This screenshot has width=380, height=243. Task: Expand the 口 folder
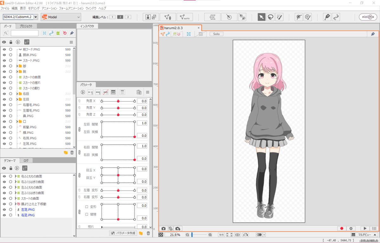[x=17, y=121]
